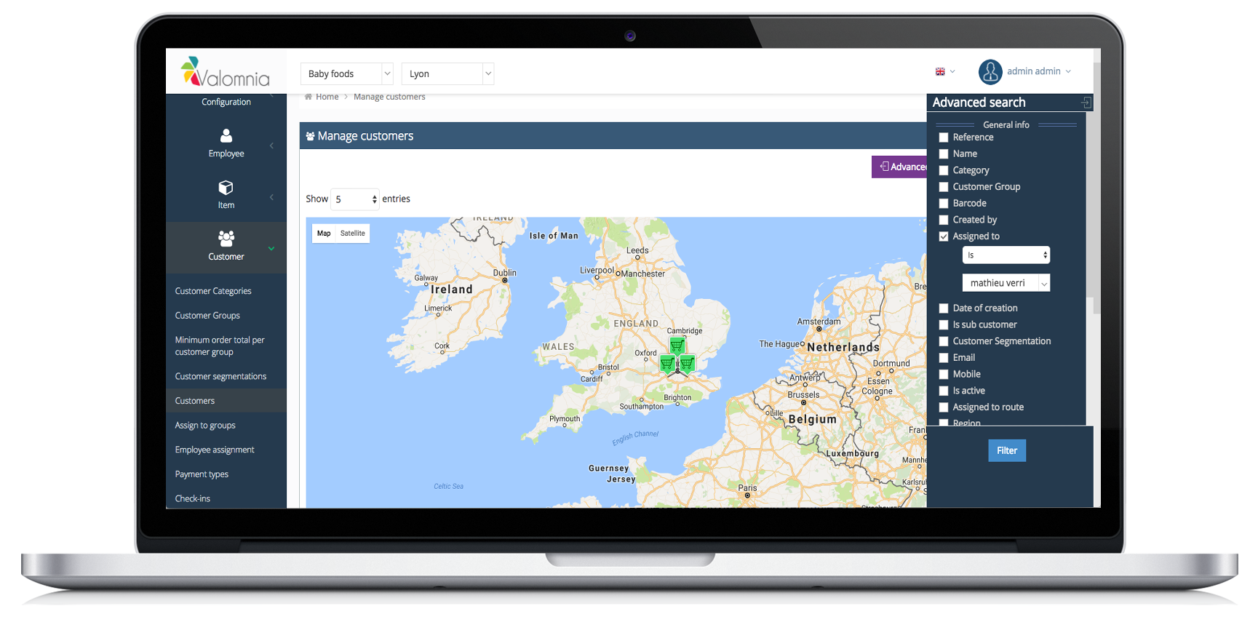Click the blue Filter button

1007,451
